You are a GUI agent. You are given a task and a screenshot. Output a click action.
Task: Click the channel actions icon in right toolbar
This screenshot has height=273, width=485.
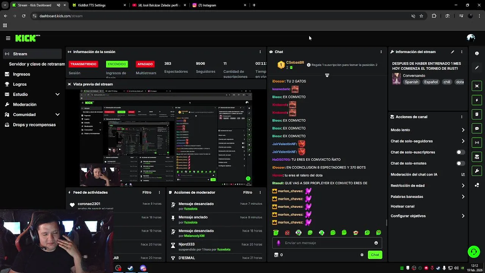[477, 157]
